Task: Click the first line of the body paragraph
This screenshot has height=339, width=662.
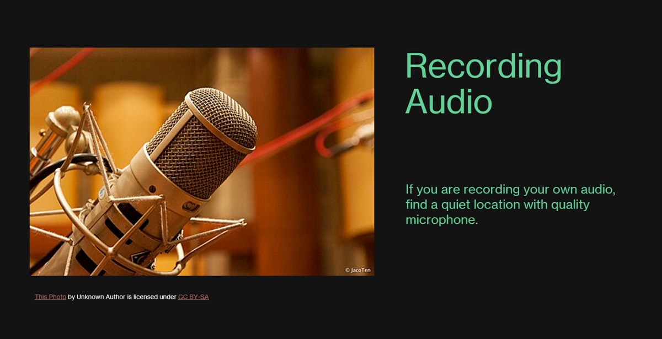Action: 510,190
